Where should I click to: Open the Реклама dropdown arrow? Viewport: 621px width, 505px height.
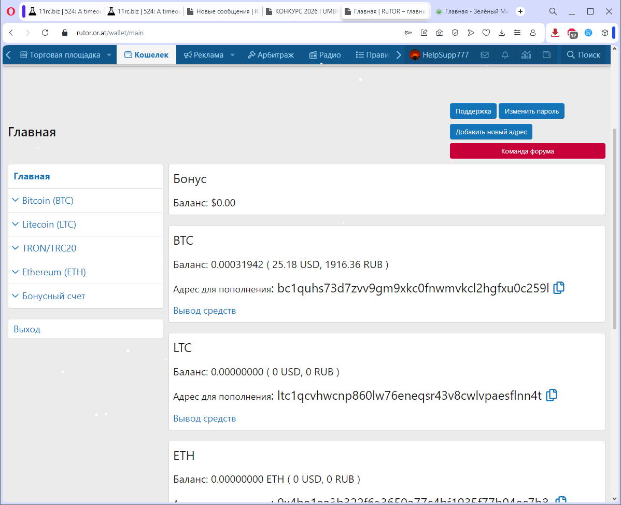(x=232, y=55)
